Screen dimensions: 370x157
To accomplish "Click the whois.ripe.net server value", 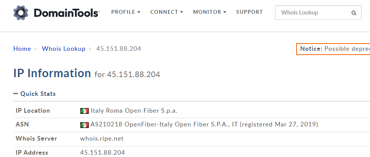I will [x=101, y=138].
